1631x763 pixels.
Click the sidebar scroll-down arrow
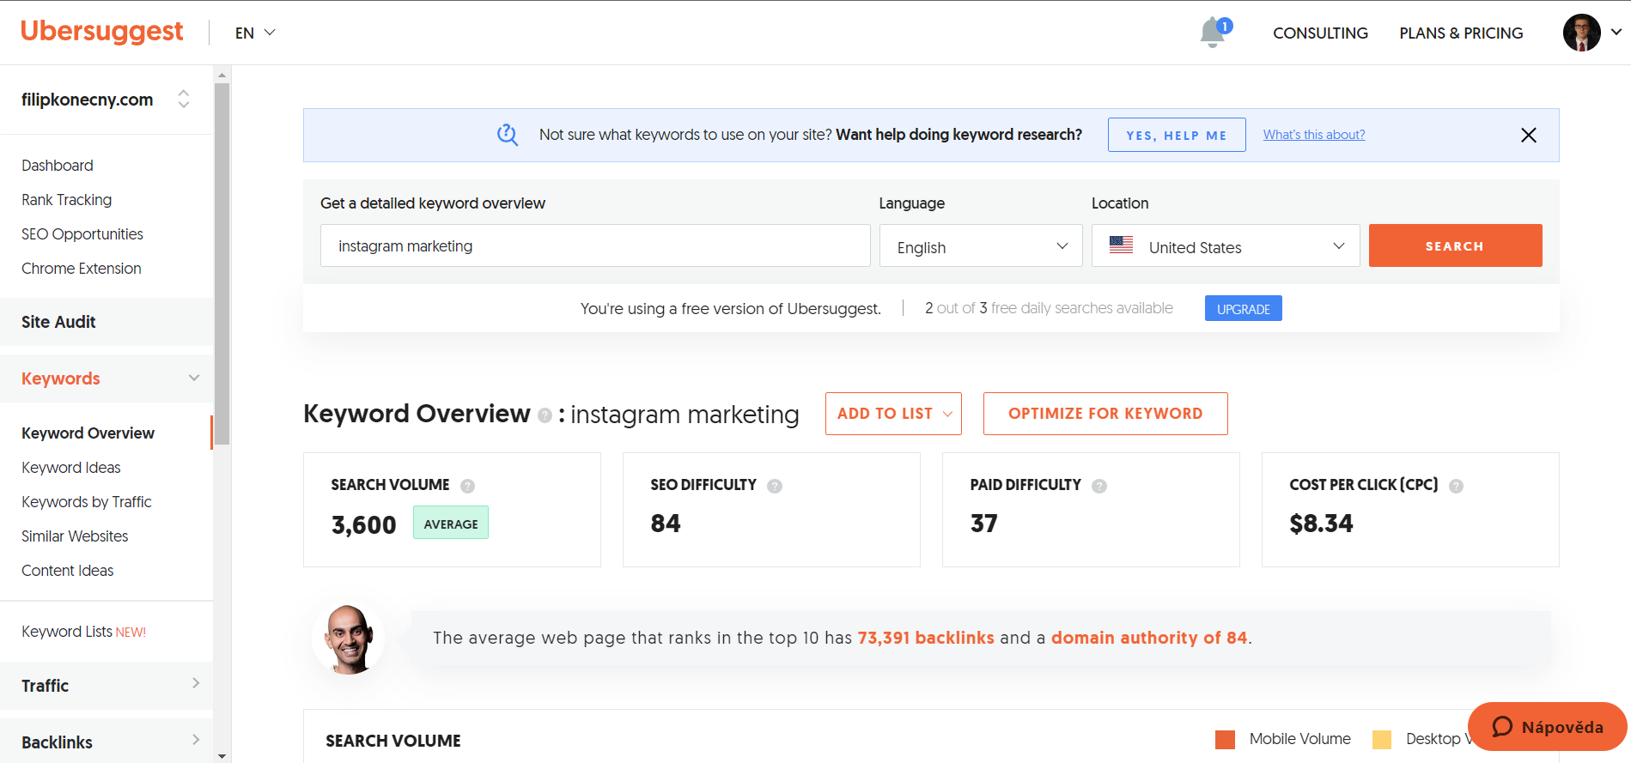click(222, 756)
